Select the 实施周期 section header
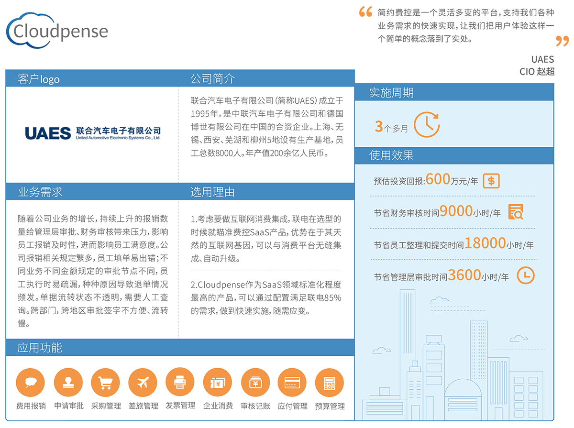Viewport: 574px width, 428px height. click(x=391, y=92)
